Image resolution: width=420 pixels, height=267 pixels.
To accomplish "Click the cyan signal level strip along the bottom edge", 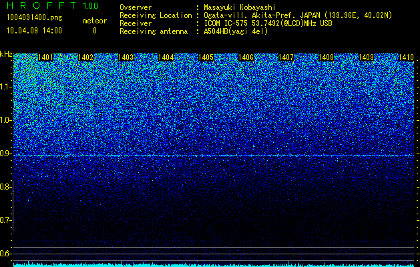I will pos(214,265).
